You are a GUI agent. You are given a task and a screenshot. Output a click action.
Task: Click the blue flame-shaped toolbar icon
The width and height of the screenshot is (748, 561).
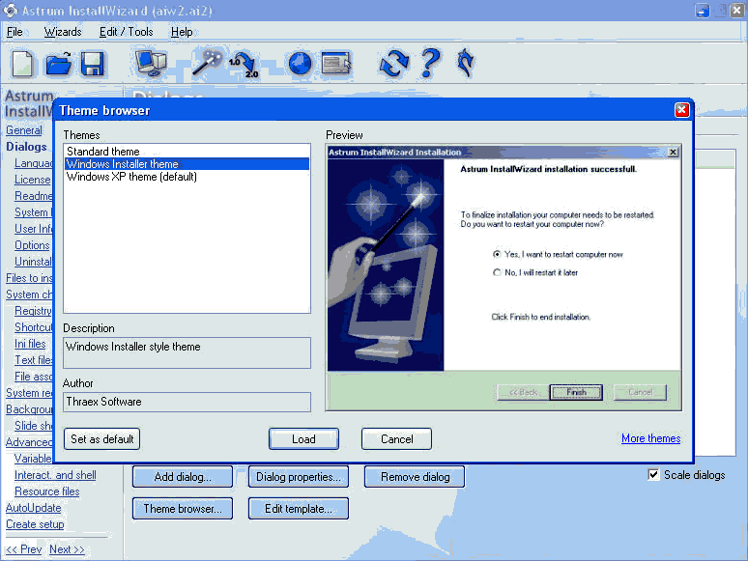click(x=466, y=63)
